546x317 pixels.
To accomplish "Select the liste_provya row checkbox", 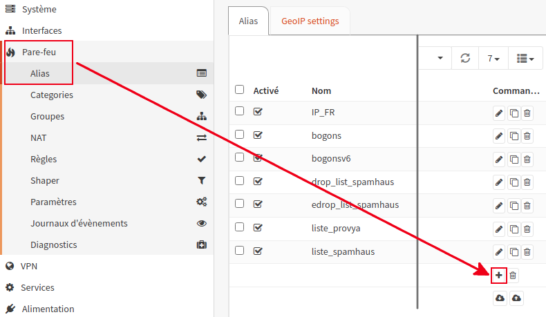I will [x=240, y=227].
